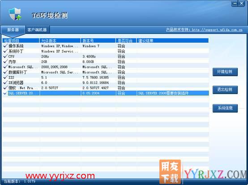Viewport: 248px width, 185px height.
Task: Minimize the T6环境检测 window
Action: coord(235,3)
